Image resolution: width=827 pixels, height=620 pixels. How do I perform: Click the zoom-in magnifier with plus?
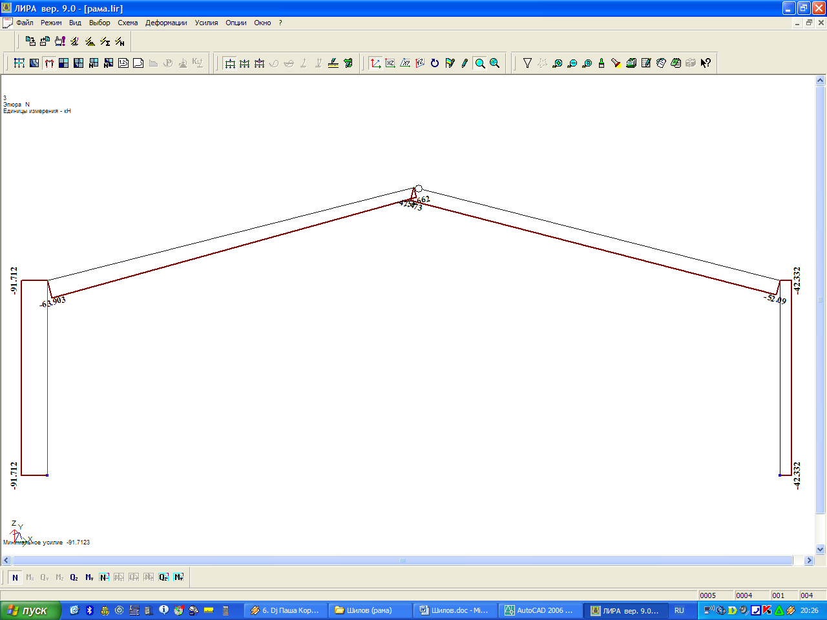tap(557, 63)
